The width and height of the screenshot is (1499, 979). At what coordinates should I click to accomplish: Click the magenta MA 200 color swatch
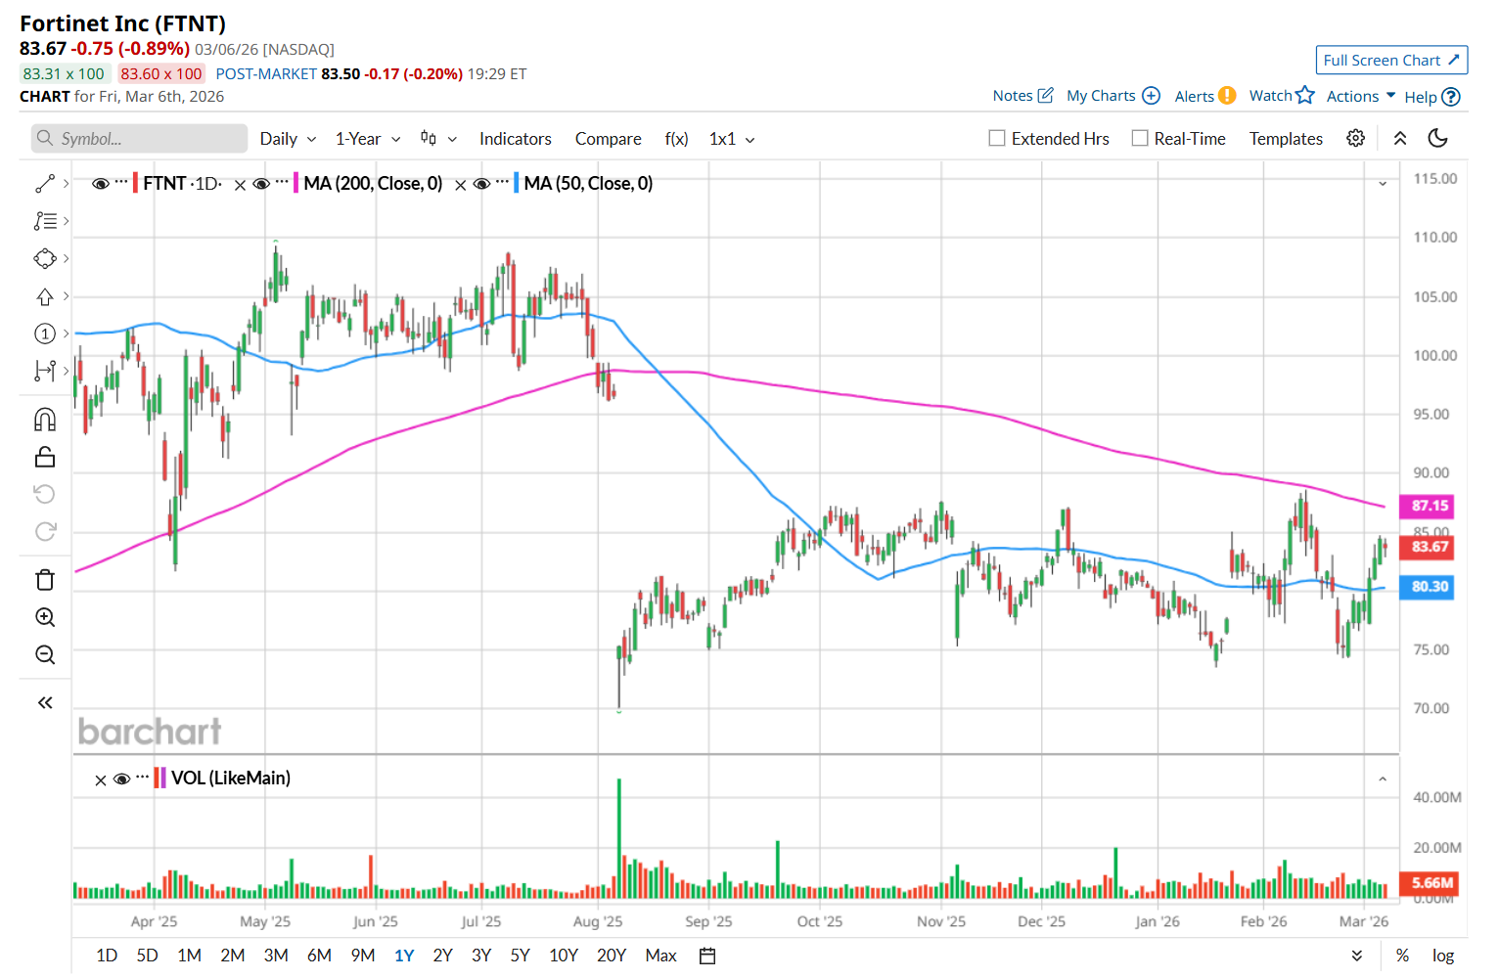point(295,183)
